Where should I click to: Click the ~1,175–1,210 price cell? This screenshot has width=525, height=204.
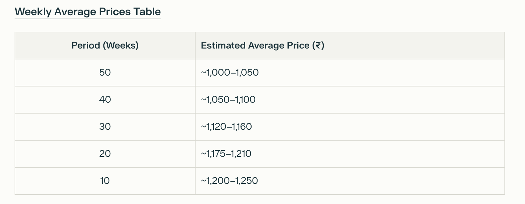point(226,154)
